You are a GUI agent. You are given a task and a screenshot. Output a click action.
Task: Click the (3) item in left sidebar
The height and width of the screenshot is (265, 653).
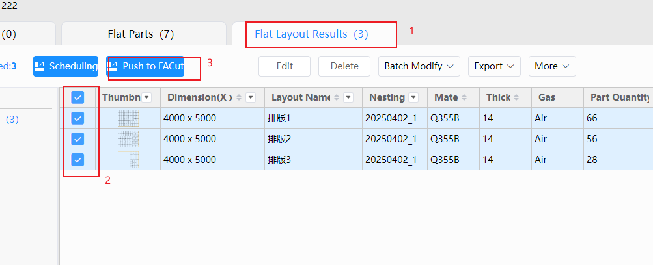[12, 120]
